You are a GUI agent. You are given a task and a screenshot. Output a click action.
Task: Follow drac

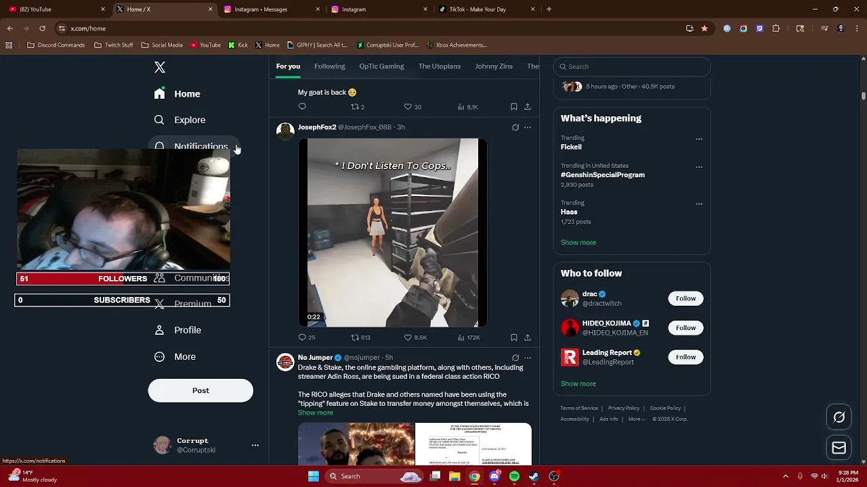[x=685, y=298]
